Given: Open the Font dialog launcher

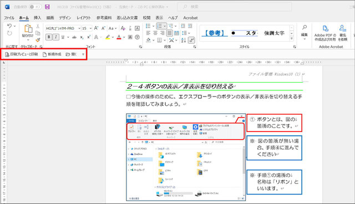Looking at the screenshot, I should tap(140, 47).
